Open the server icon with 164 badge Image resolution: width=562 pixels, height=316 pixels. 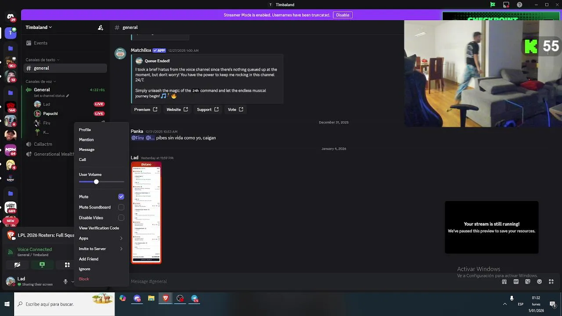11,107
